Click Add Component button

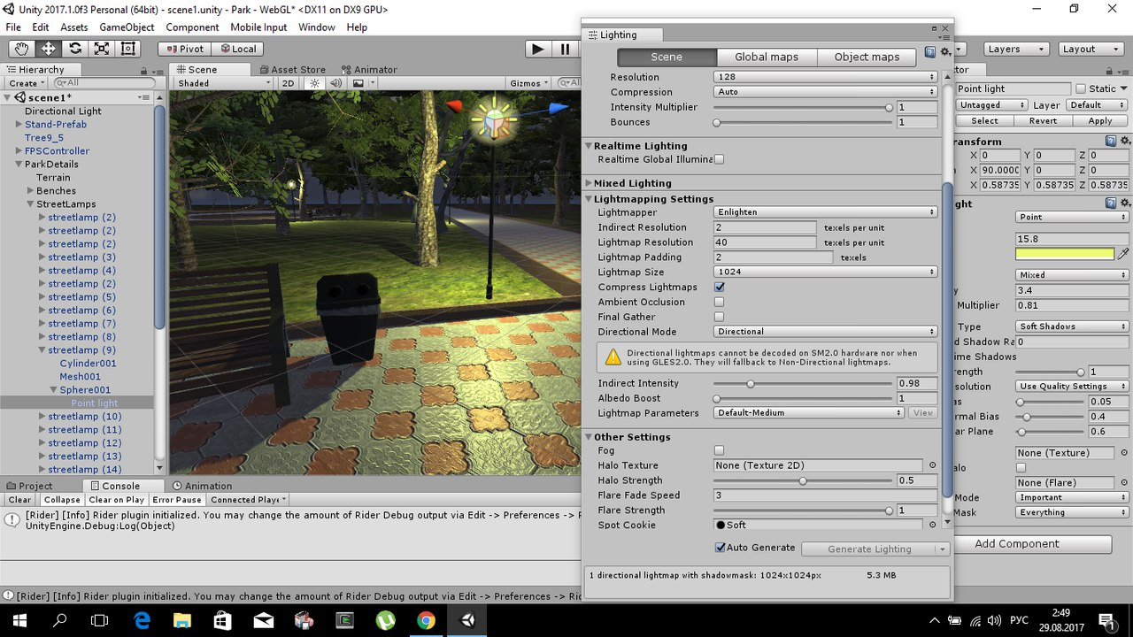(1016, 544)
